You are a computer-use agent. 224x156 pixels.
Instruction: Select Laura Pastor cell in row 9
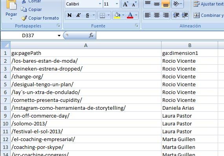point(189,116)
